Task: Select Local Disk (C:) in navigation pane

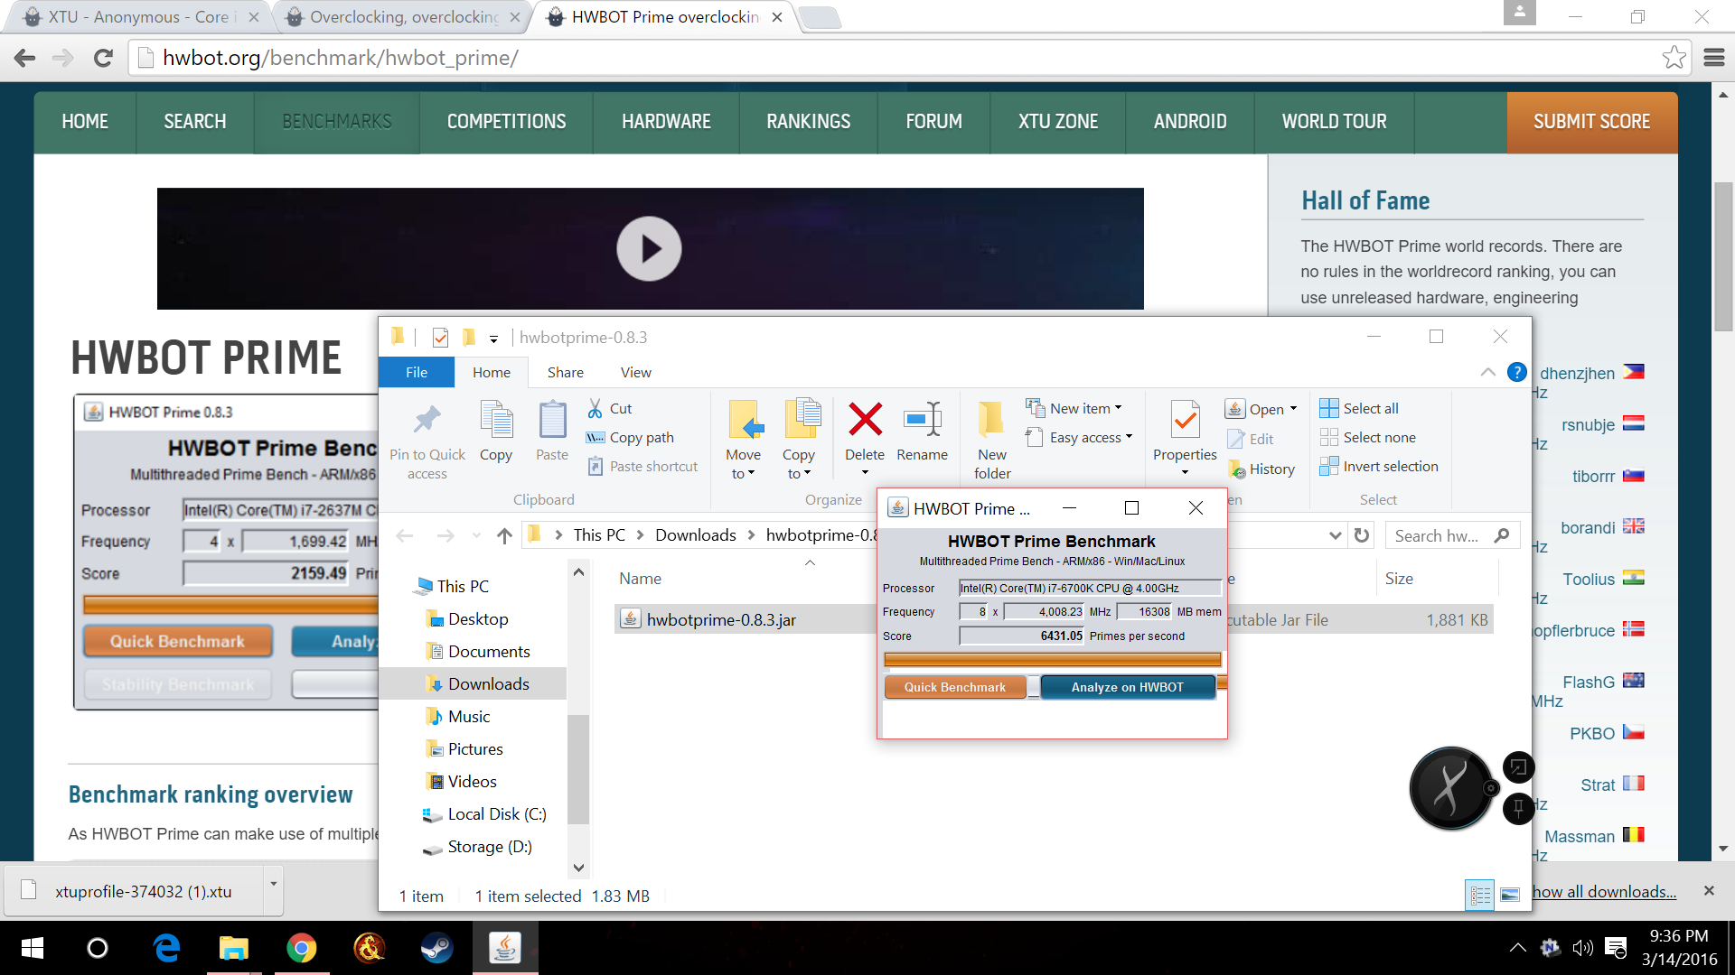Action: (x=496, y=814)
